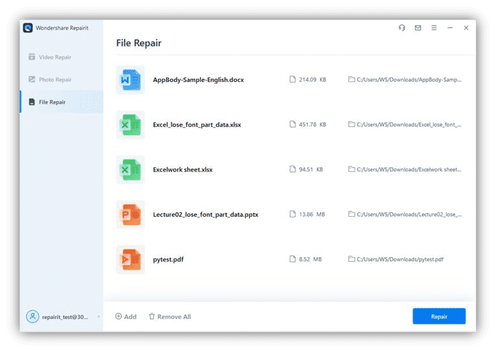The width and height of the screenshot is (495, 351).
Task: Click the PDF icon for pytest.pdf
Action: pos(130,260)
